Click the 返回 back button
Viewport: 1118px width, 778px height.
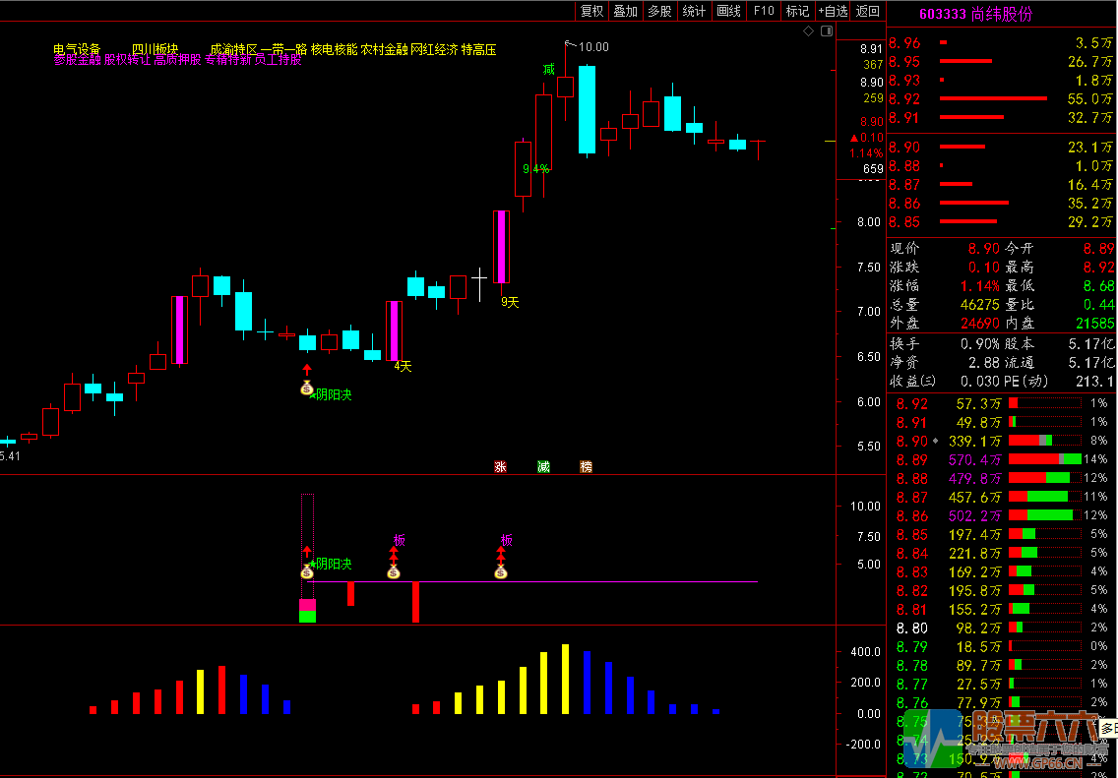868,11
